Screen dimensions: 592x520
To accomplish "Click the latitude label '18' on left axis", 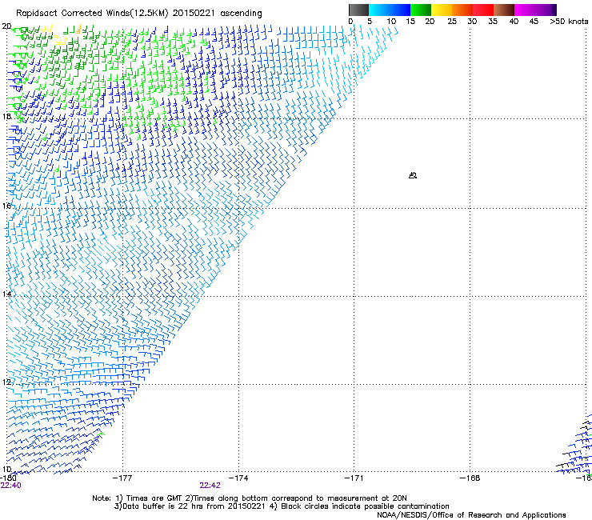I will [x=6, y=116].
